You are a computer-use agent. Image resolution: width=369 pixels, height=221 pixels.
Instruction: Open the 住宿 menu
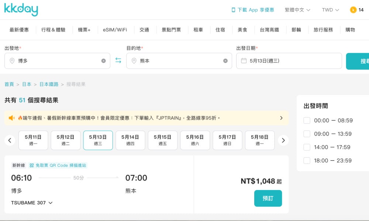pos(220,30)
